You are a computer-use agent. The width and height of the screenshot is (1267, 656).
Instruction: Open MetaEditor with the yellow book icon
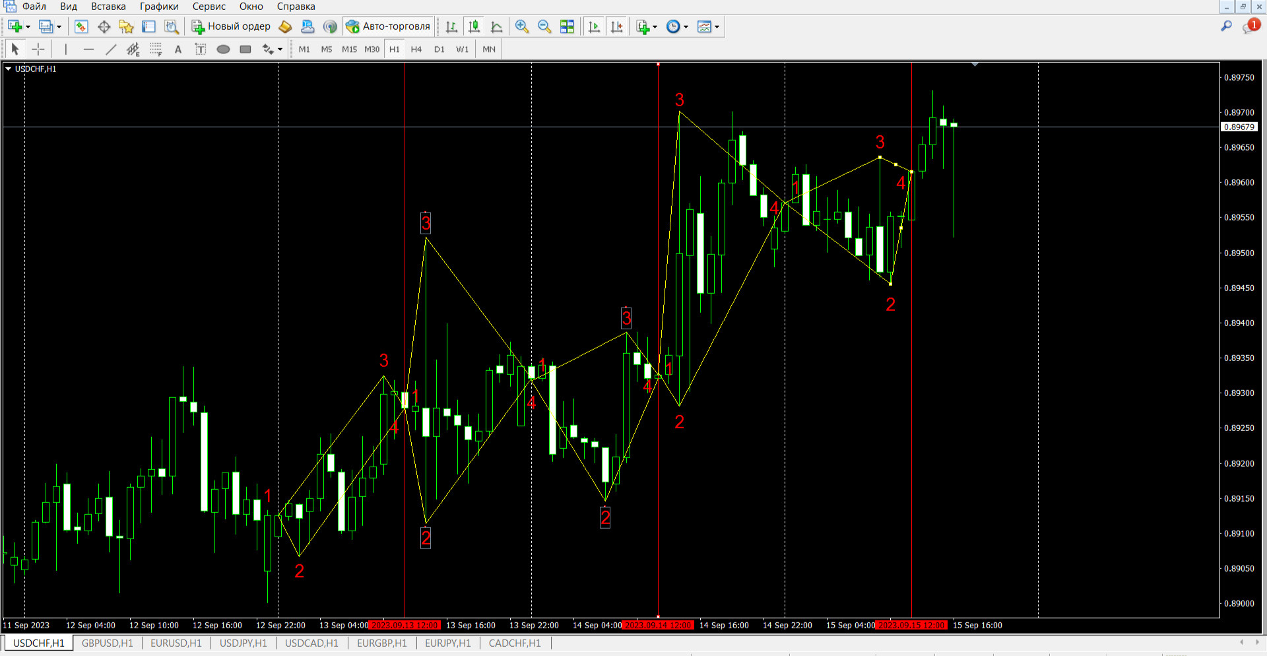click(x=285, y=26)
